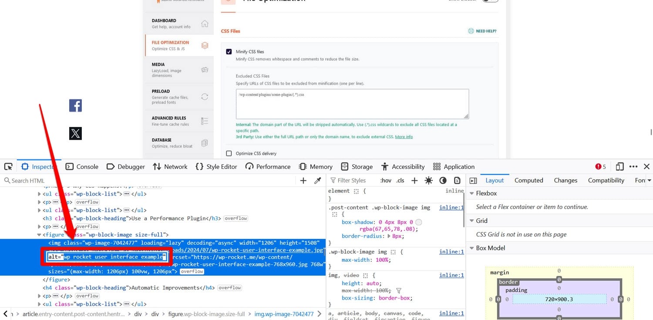Click the error counter showing 5 errors

pyautogui.click(x=600, y=166)
